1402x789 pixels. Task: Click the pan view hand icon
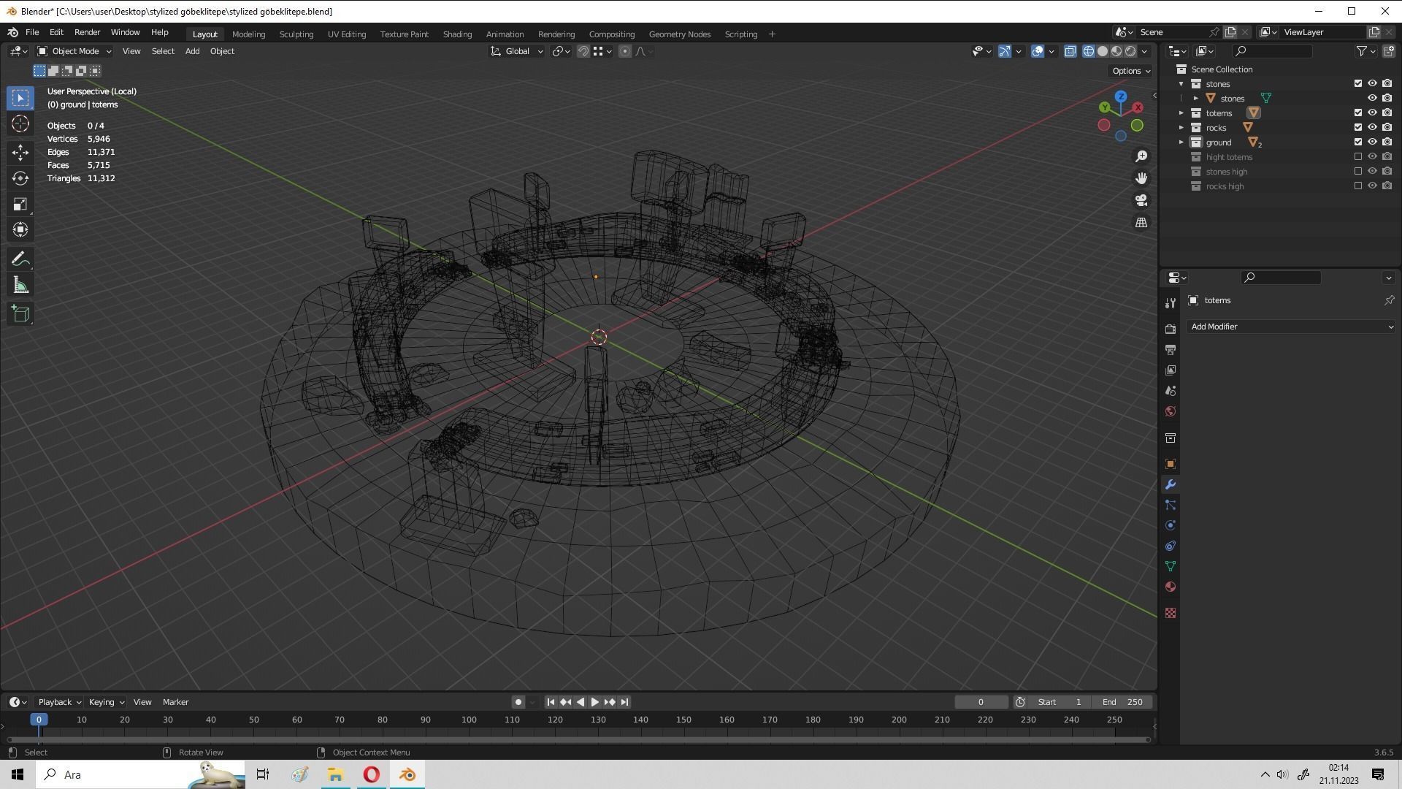click(1141, 178)
